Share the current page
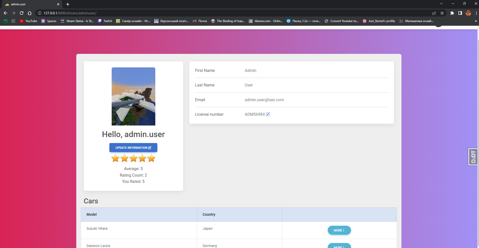Viewport: 479px width, 248px height. (434, 13)
